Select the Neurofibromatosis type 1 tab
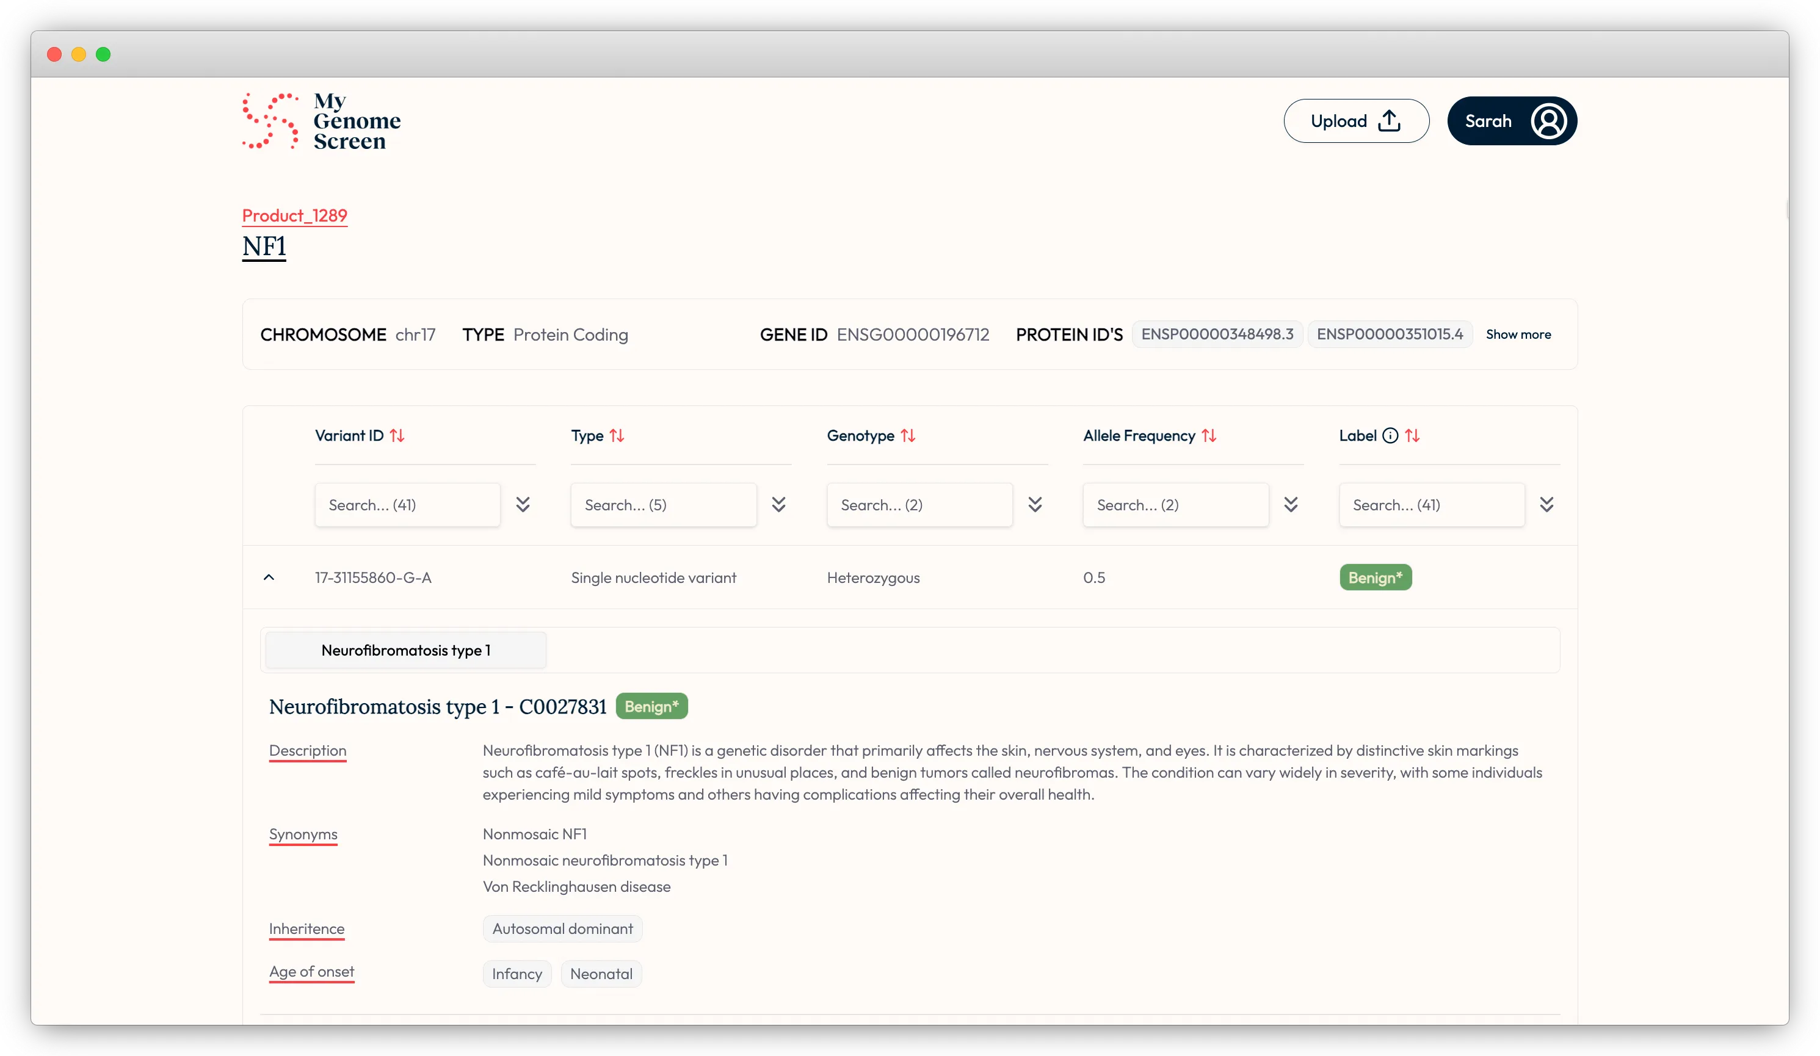This screenshot has height=1056, width=1820. tap(406, 650)
